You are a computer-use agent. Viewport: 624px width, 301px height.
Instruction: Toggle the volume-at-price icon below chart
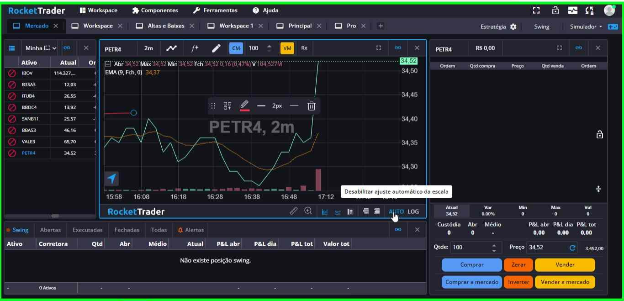click(x=350, y=211)
